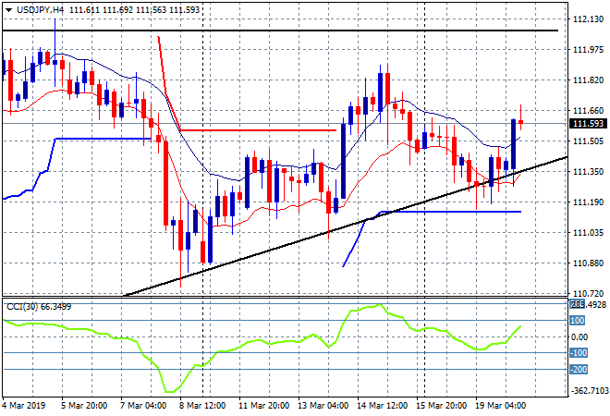
Task: Click the green CCI indicator curve
Action: point(262,342)
